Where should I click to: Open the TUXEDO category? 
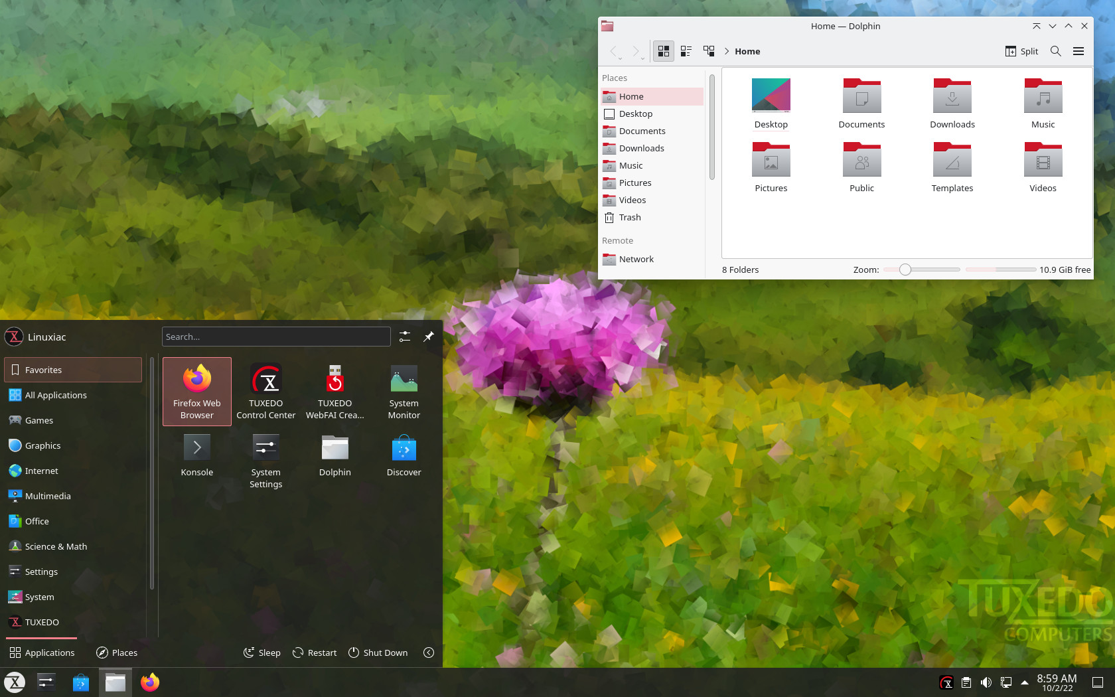coord(73,622)
